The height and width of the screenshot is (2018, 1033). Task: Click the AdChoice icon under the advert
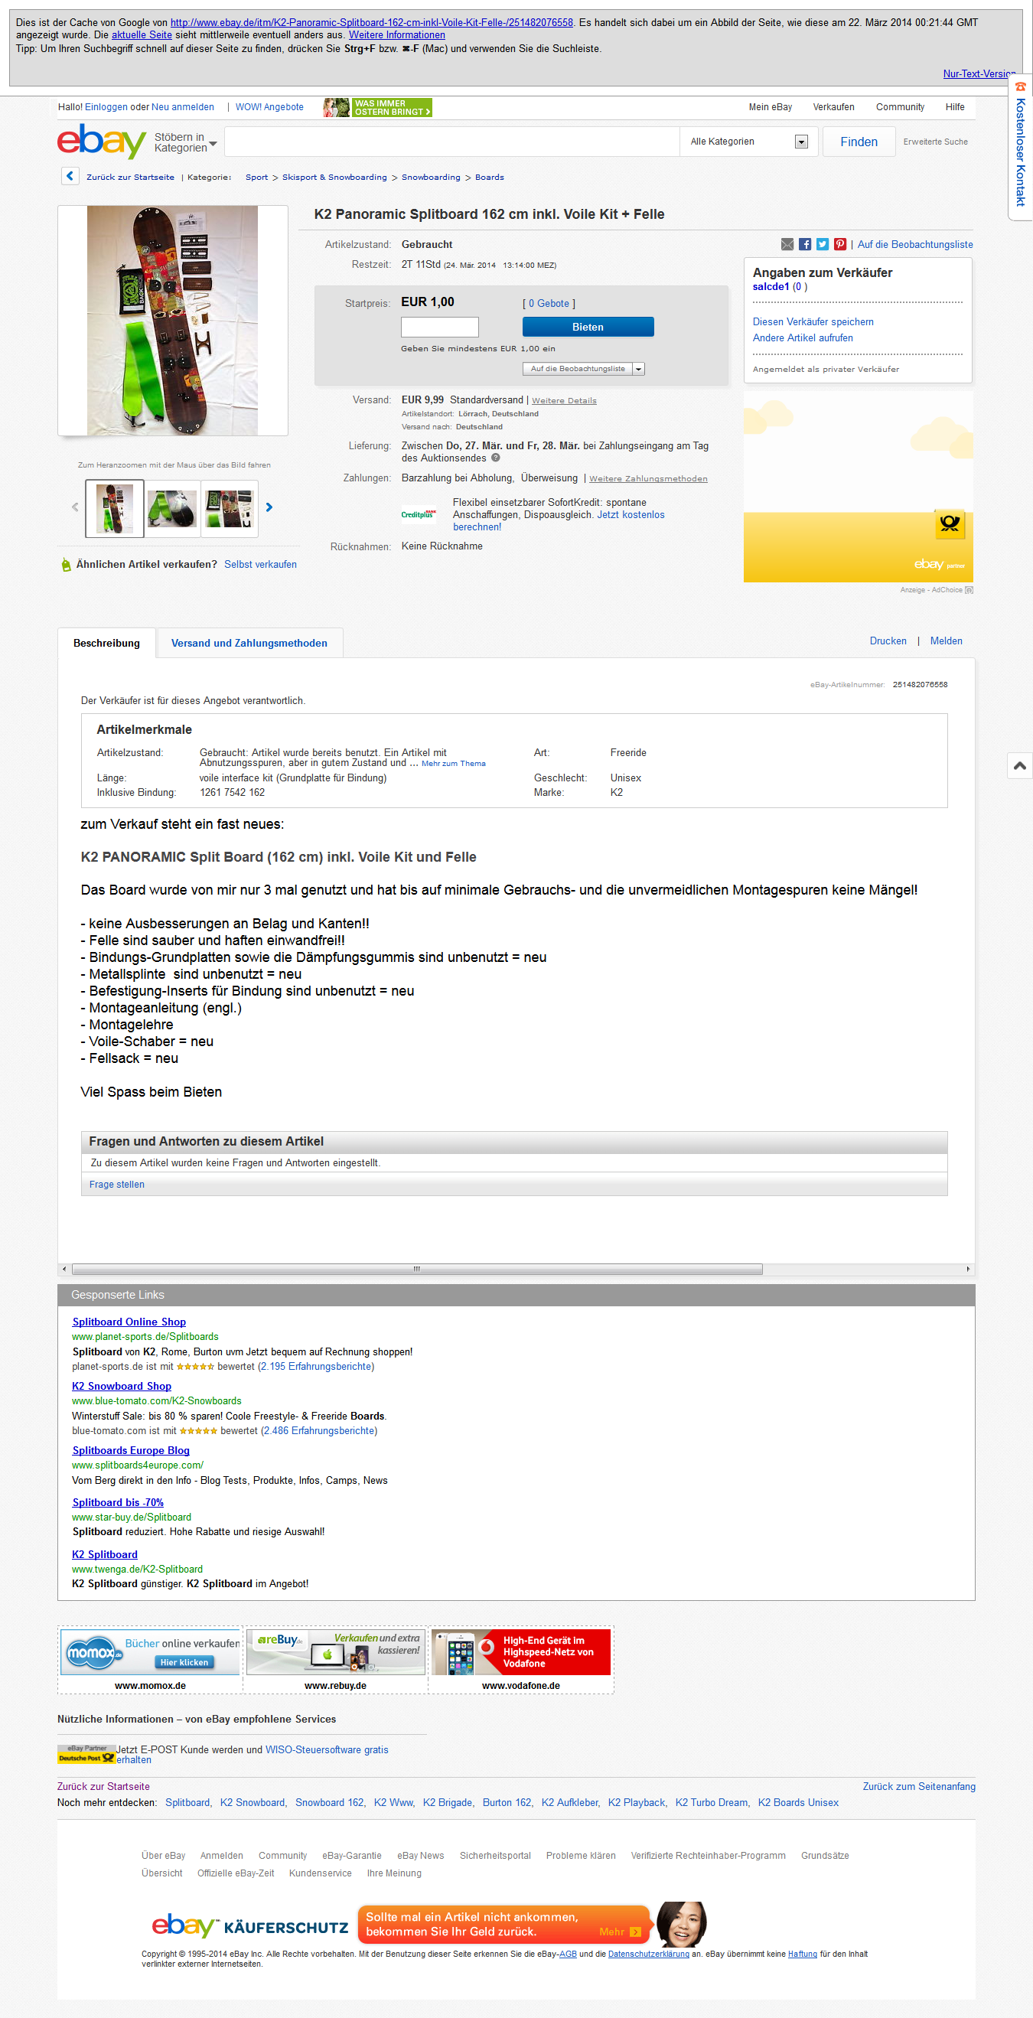[x=969, y=590]
